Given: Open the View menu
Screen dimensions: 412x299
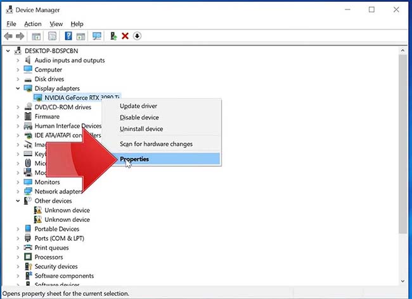Looking at the screenshot, I should [56, 24].
